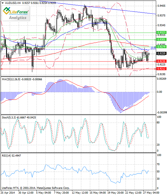Click the left handle of 0.9235 line
The image size is (167, 195).
[x=2, y=61]
